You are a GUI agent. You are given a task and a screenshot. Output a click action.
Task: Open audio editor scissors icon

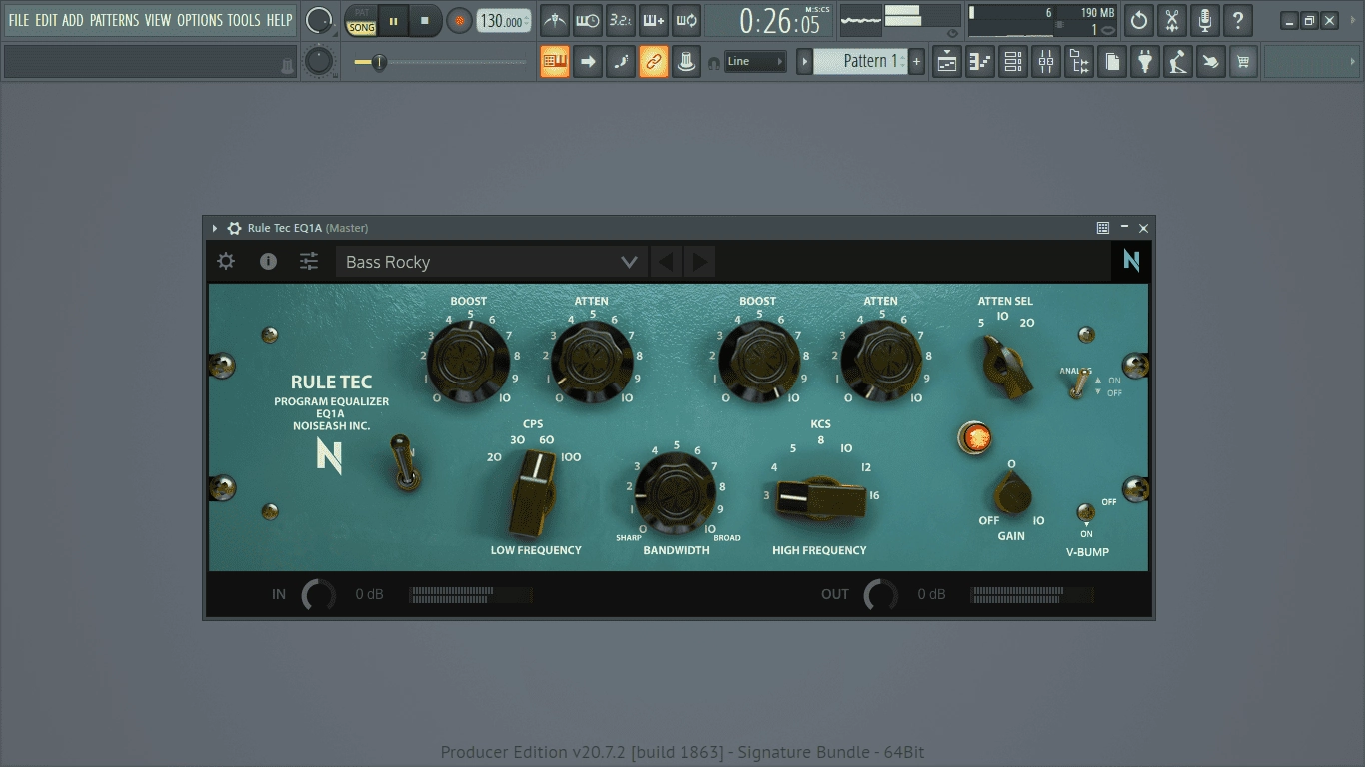(x=1172, y=20)
